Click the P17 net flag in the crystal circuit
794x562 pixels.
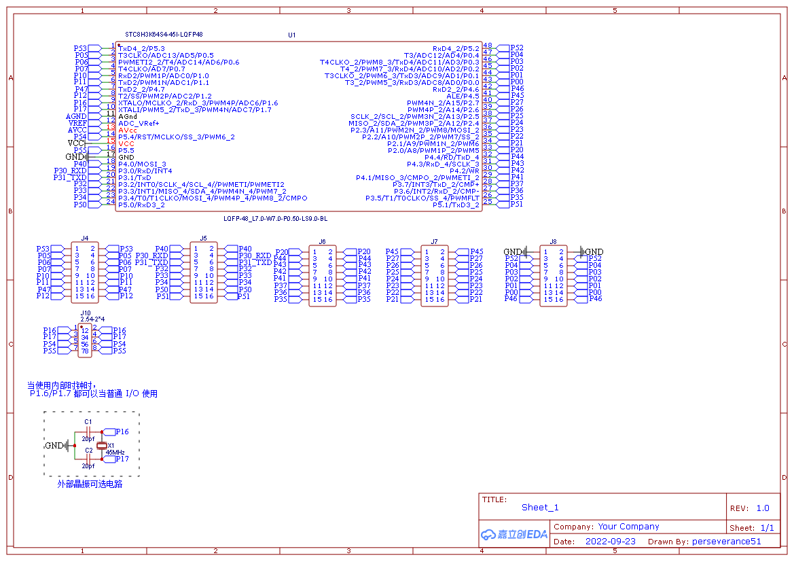pos(115,459)
